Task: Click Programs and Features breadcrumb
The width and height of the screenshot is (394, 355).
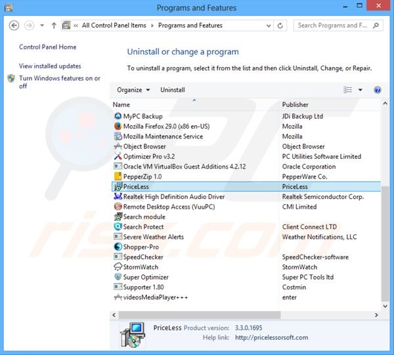Action: [190, 26]
